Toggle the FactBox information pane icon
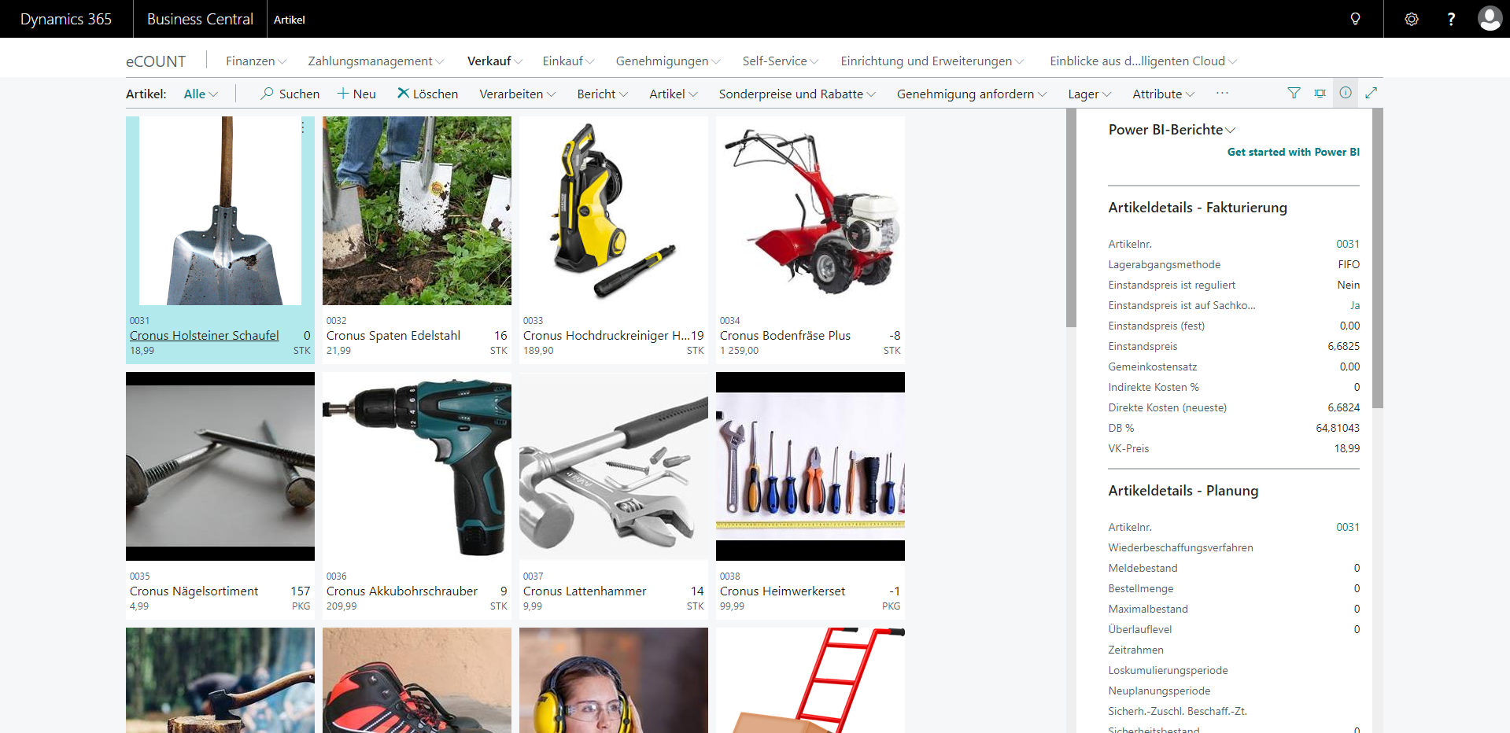The width and height of the screenshot is (1510, 733). click(x=1346, y=93)
